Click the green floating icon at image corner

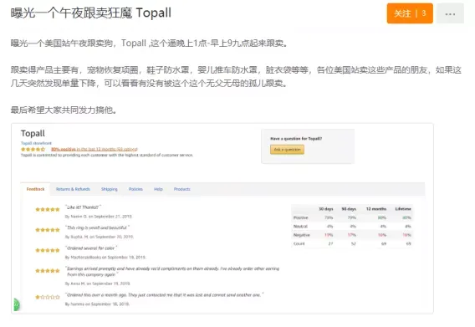coord(17,304)
